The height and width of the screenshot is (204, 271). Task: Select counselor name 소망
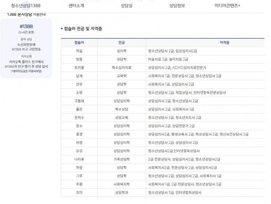pos(79,92)
